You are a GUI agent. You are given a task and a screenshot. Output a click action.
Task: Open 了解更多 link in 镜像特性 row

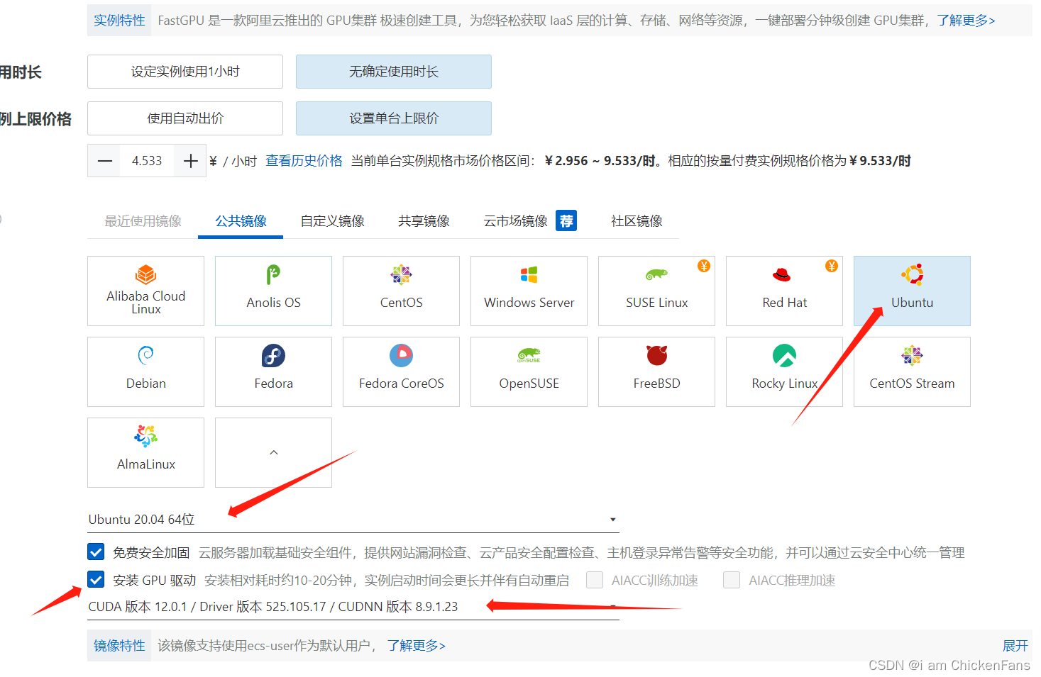(x=417, y=646)
